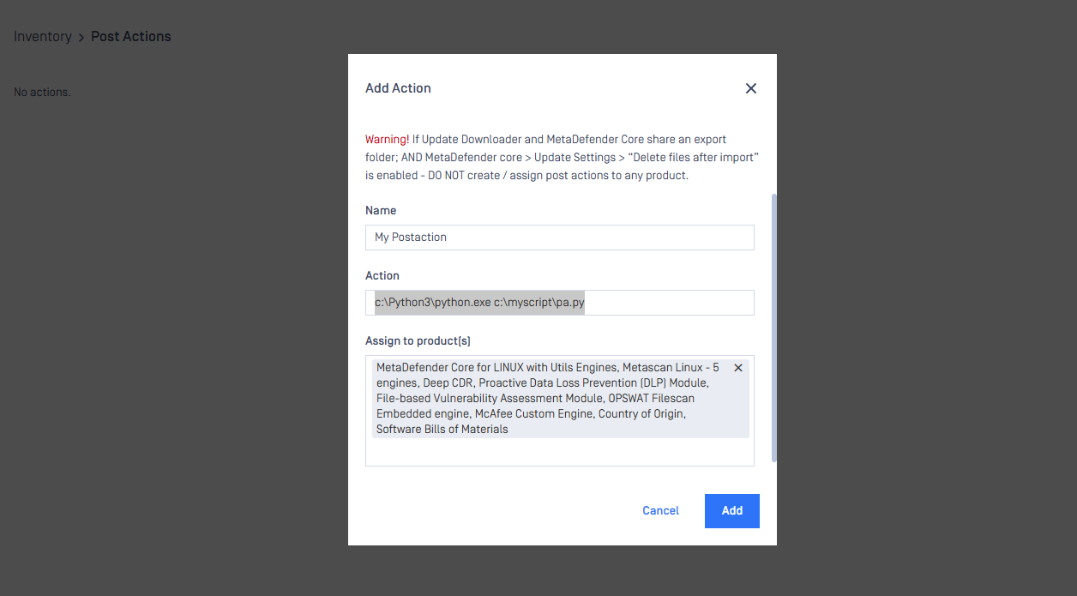The image size is (1077, 596).
Task: Close the Add Action dialog
Action: pos(751,88)
